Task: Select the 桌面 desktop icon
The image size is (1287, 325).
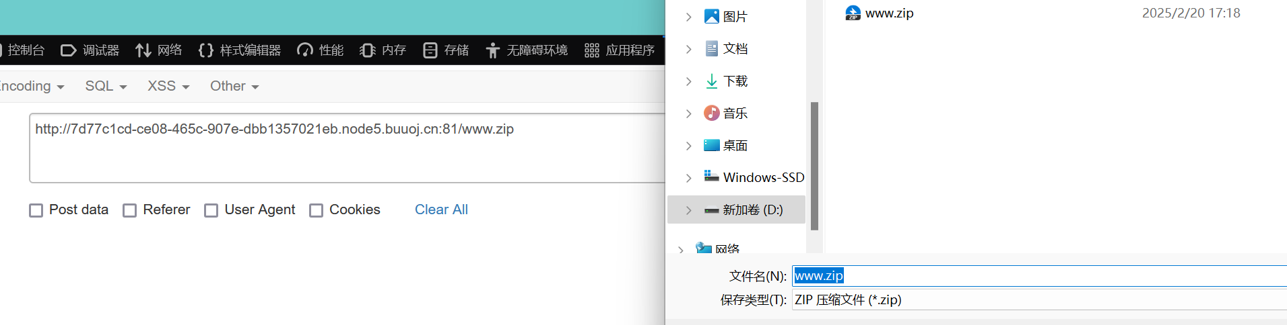Action: (x=711, y=145)
